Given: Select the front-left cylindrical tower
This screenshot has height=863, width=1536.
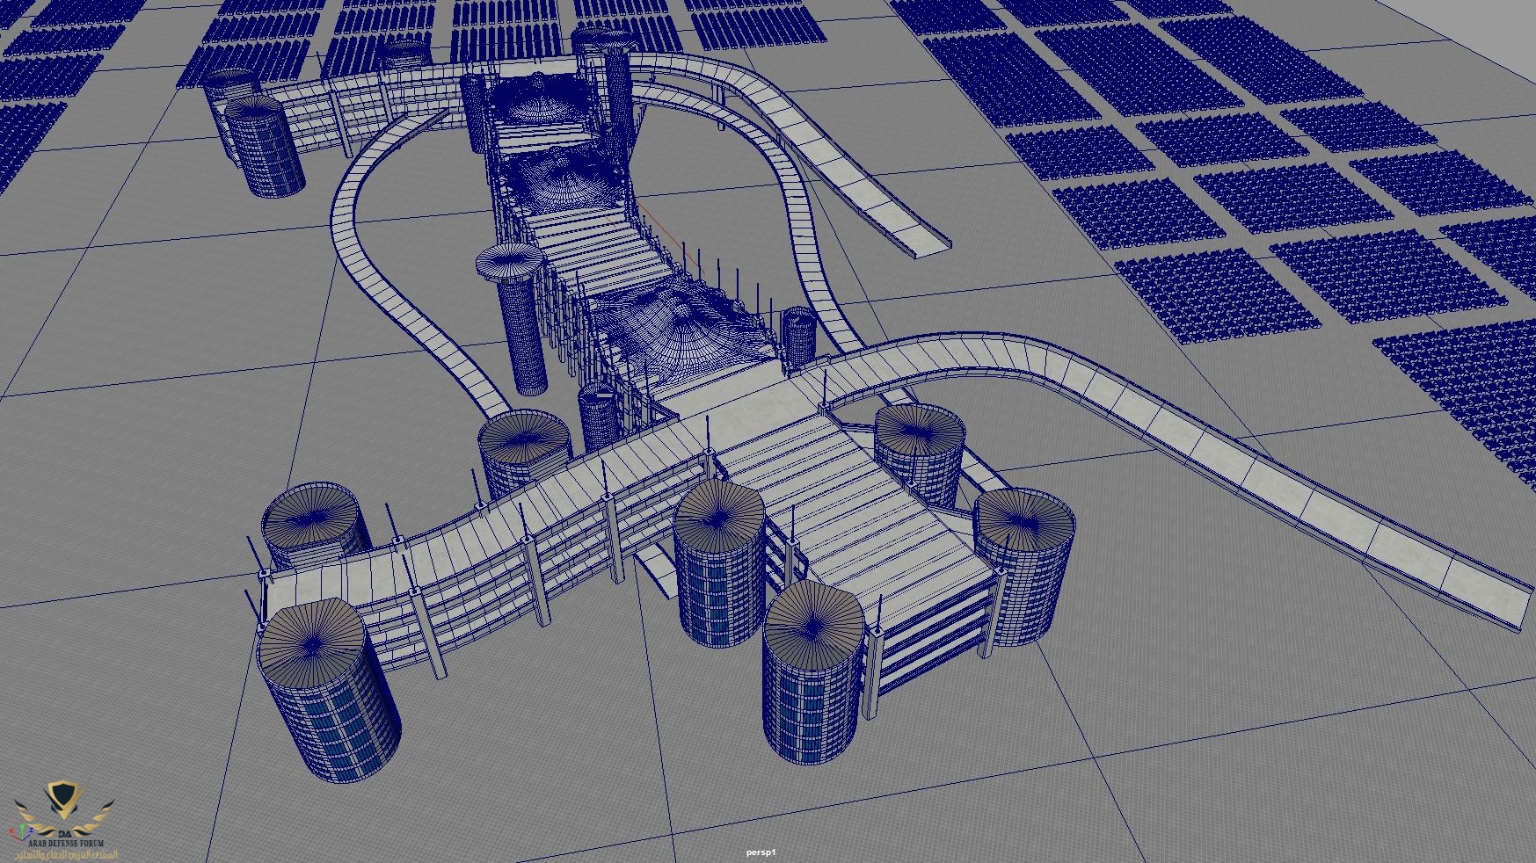Looking at the screenshot, I should tap(327, 690).
